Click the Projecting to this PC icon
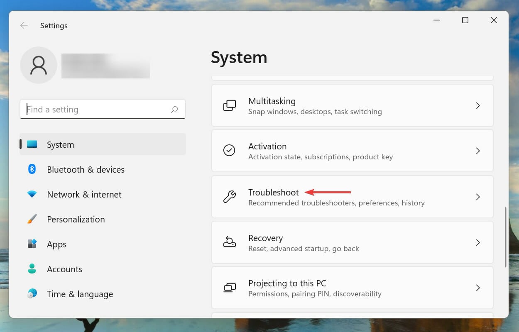 [x=230, y=288]
